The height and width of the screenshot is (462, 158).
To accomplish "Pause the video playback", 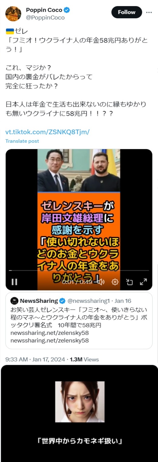I will [14, 282].
